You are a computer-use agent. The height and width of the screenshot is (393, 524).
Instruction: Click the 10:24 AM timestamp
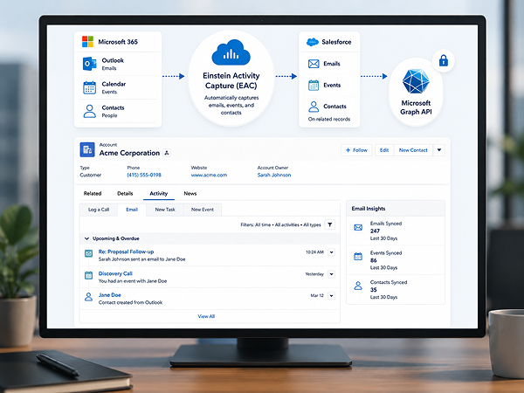[x=314, y=252]
